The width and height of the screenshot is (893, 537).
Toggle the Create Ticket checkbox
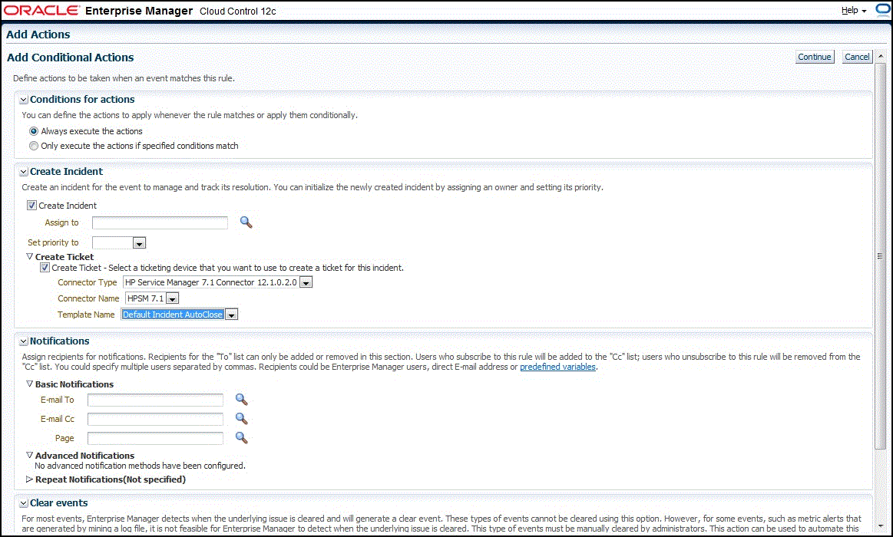[x=45, y=268]
